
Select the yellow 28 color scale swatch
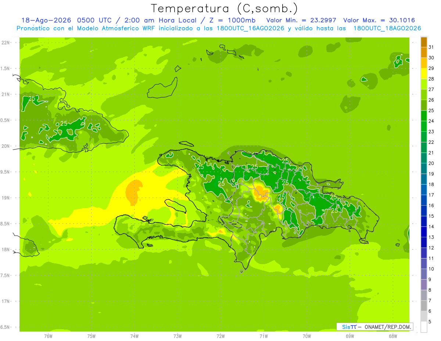tap(424, 74)
